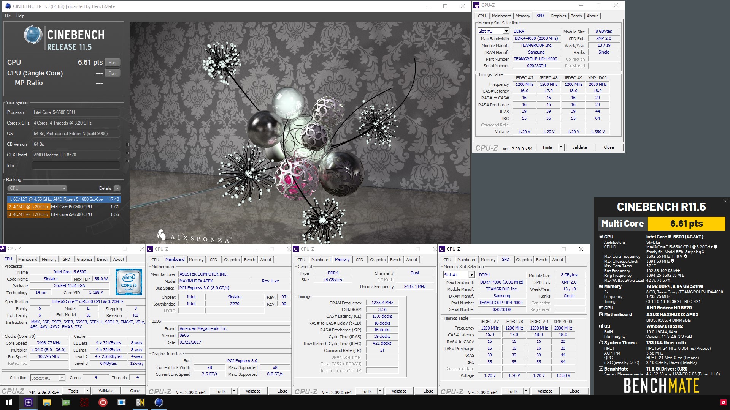
Task: Click the Memory section icon in BenchMate panel
Action: 601,287
